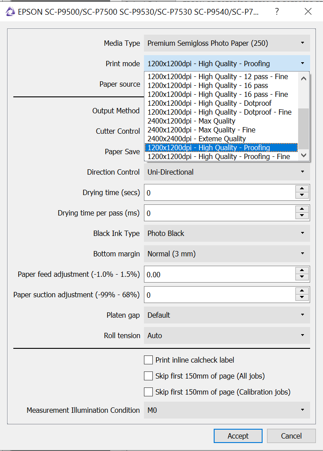Enable Print inline calcheck label checkbox
The image size is (323, 451).
point(148,360)
